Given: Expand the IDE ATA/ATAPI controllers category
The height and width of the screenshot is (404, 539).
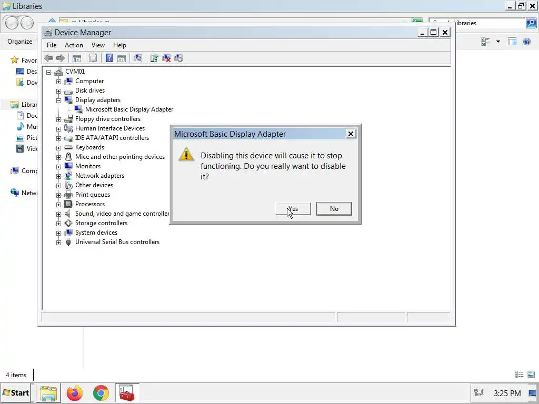Looking at the screenshot, I should [59, 138].
